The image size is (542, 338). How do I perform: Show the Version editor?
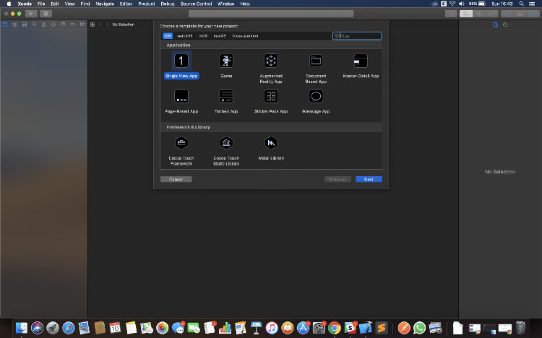pyautogui.click(x=491, y=14)
